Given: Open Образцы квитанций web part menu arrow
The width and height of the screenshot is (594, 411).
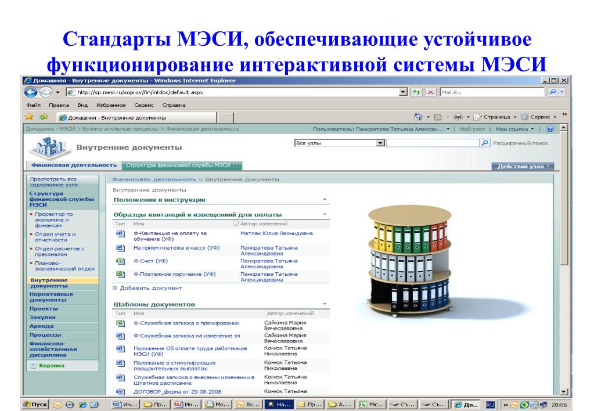Looking at the screenshot, I should [x=325, y=214].
